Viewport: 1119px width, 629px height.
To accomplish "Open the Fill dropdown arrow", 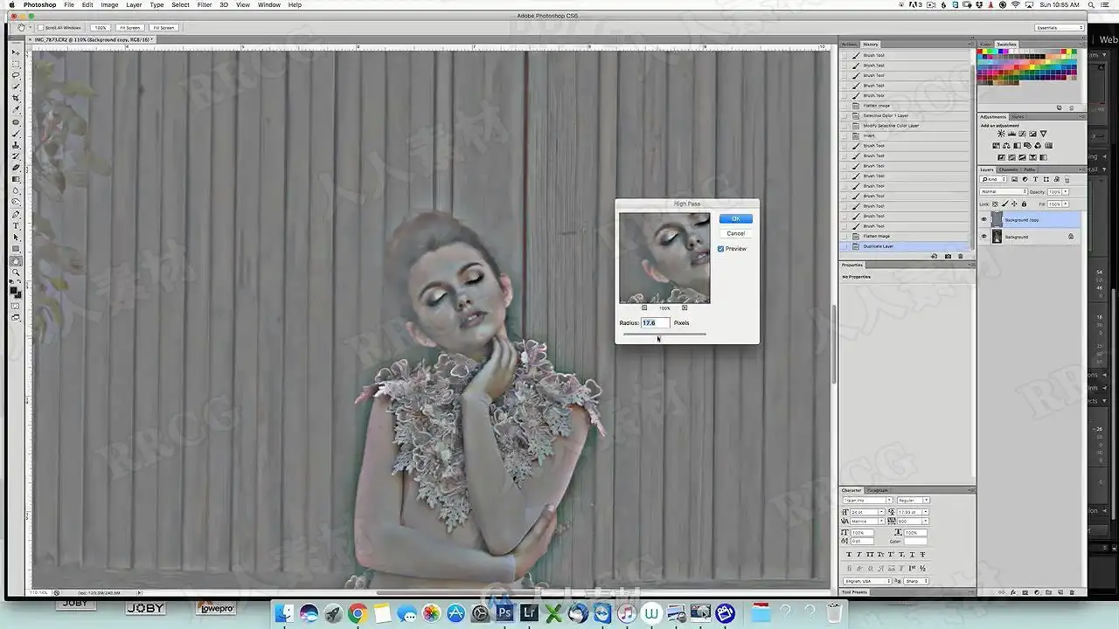I will point(1066,204).
